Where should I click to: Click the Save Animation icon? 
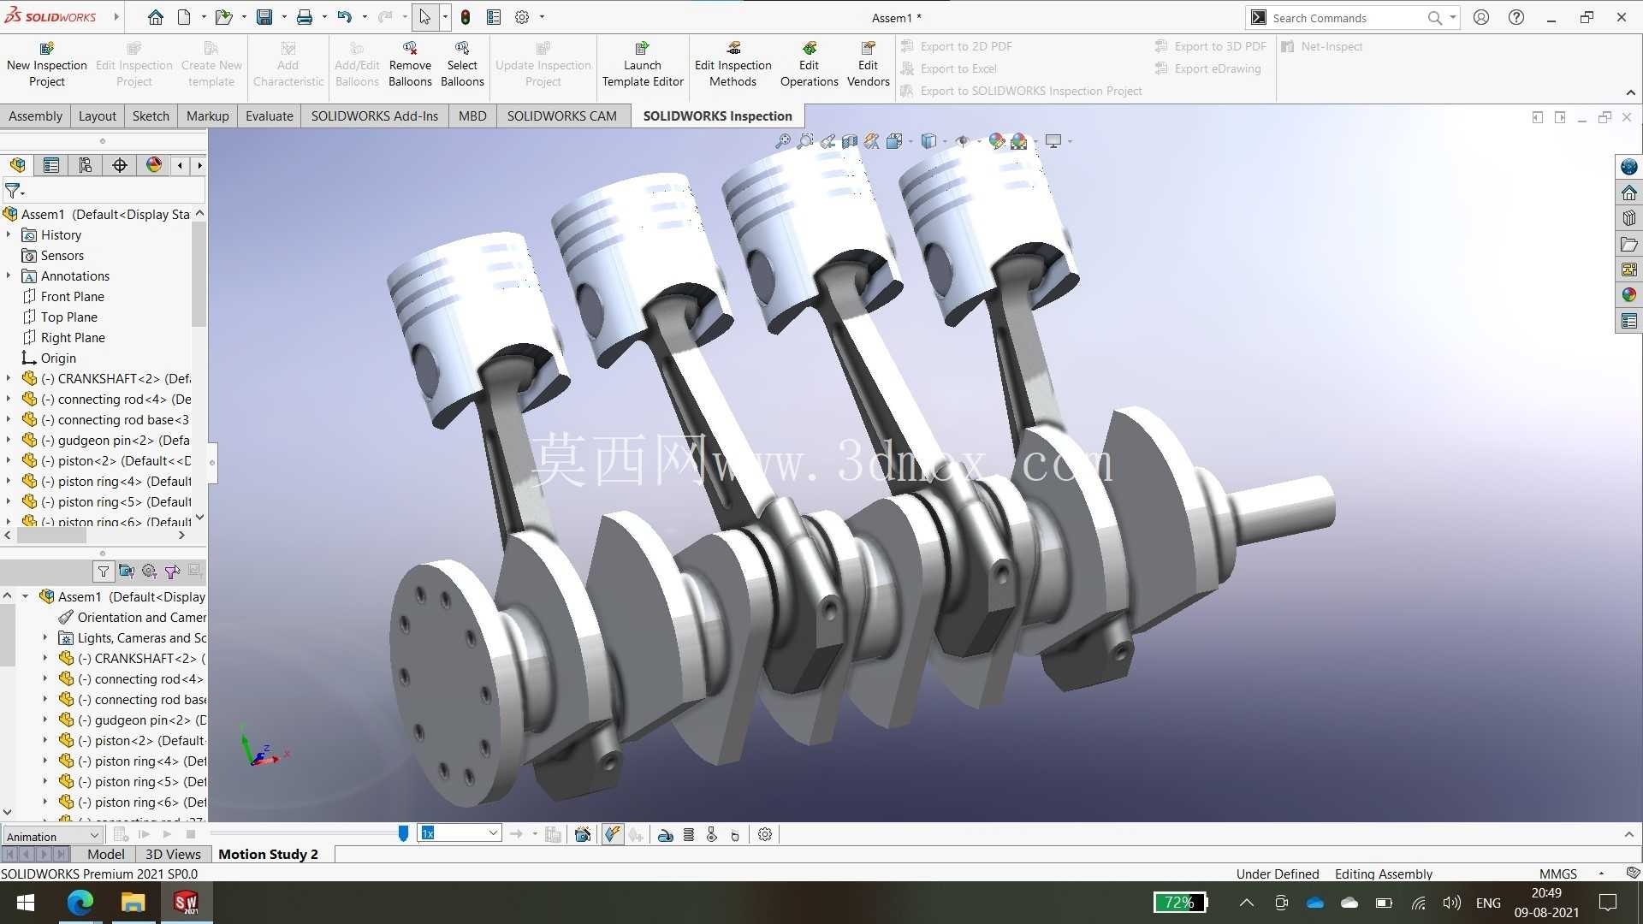pos(583,834)
